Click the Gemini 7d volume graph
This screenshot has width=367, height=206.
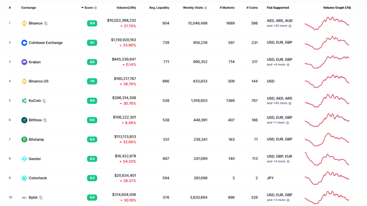[327, 159]
